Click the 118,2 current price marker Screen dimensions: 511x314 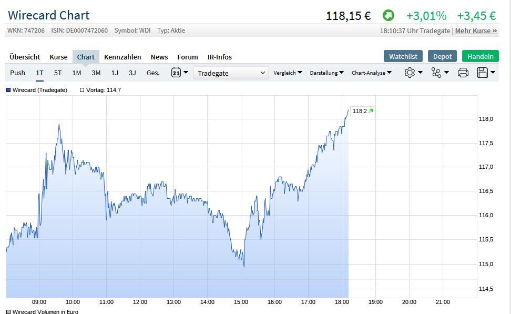(363, 111)
